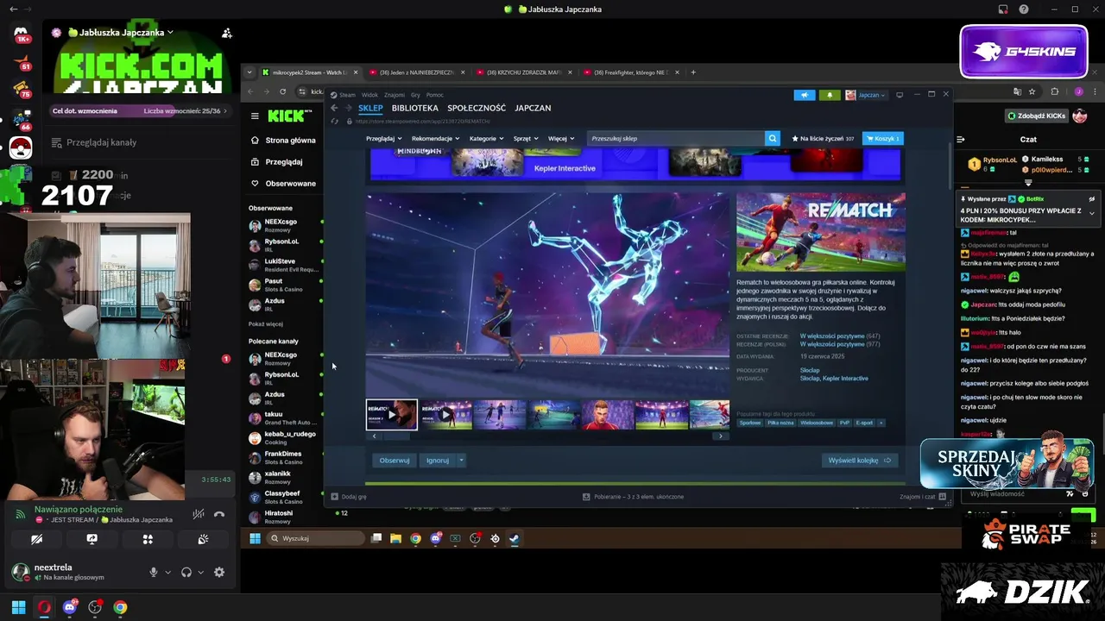Screen dimensions: 1105x621
Task: Switch to SPOŁECZNOŚĆ tab in Steam
Action: pyautogui.click(x=477, y=108)
